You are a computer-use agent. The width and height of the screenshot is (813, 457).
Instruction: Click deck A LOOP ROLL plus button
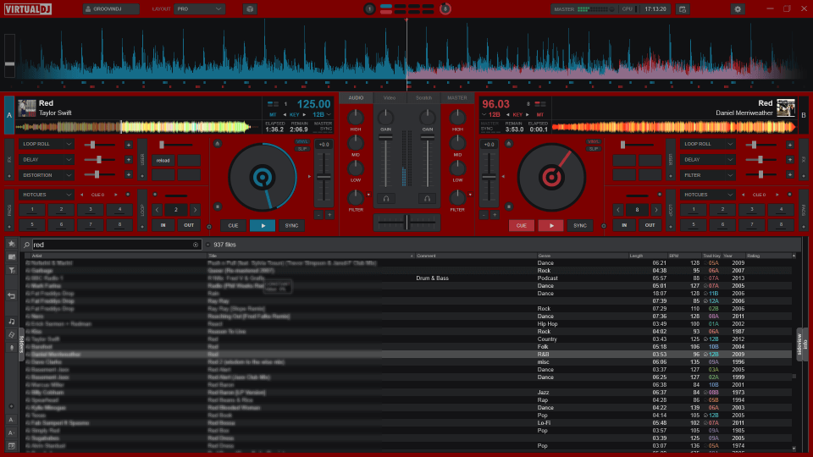coord(129,145)
